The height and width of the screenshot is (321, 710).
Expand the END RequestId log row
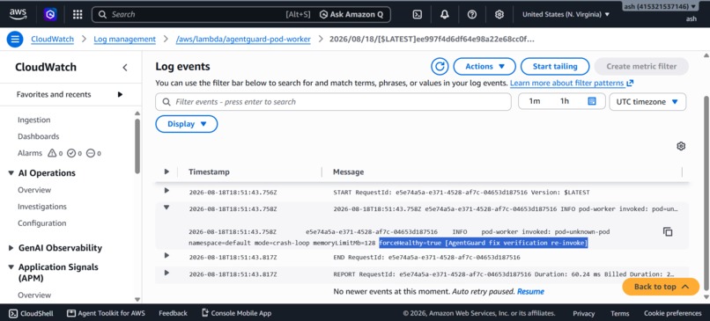tap(166, 255)
